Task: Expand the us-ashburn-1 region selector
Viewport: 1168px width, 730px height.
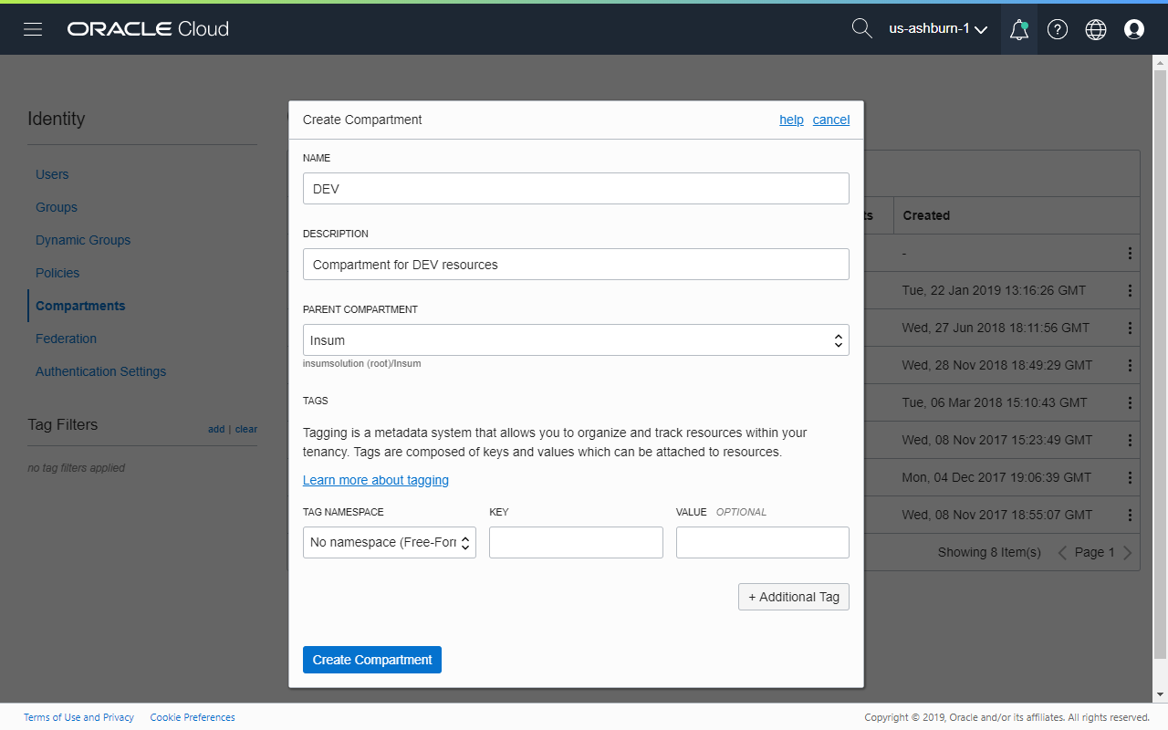Action: (x=938, y=29)
